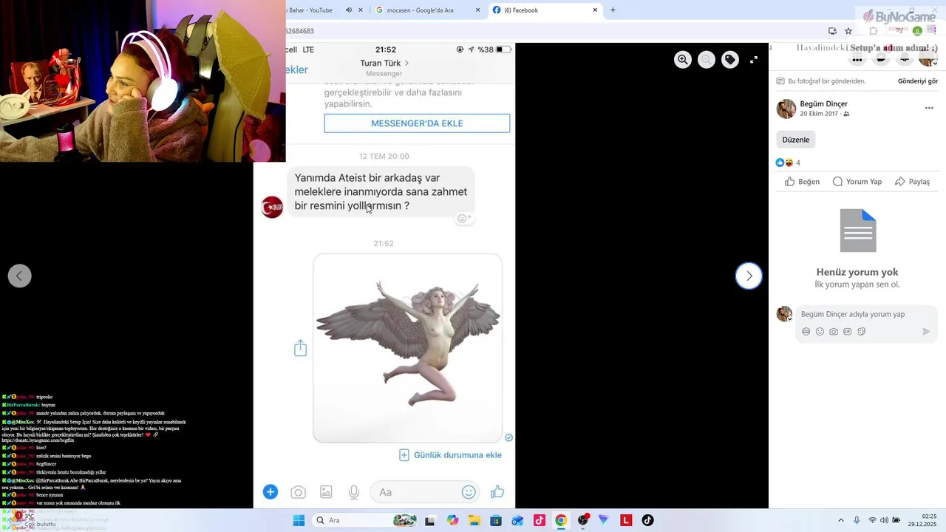Open Begüm Dinçer profile picture

tap(786, 109)
